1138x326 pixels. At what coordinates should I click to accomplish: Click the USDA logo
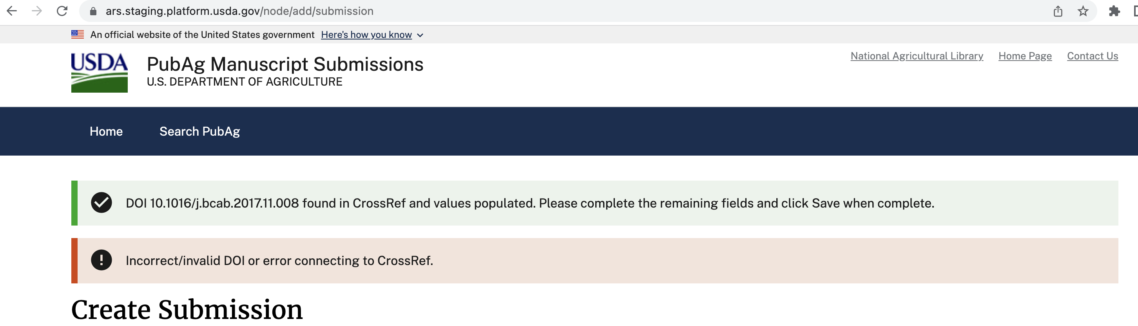point(100,73)
